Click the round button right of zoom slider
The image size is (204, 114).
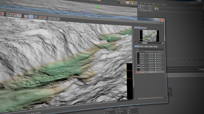[163, 43]
